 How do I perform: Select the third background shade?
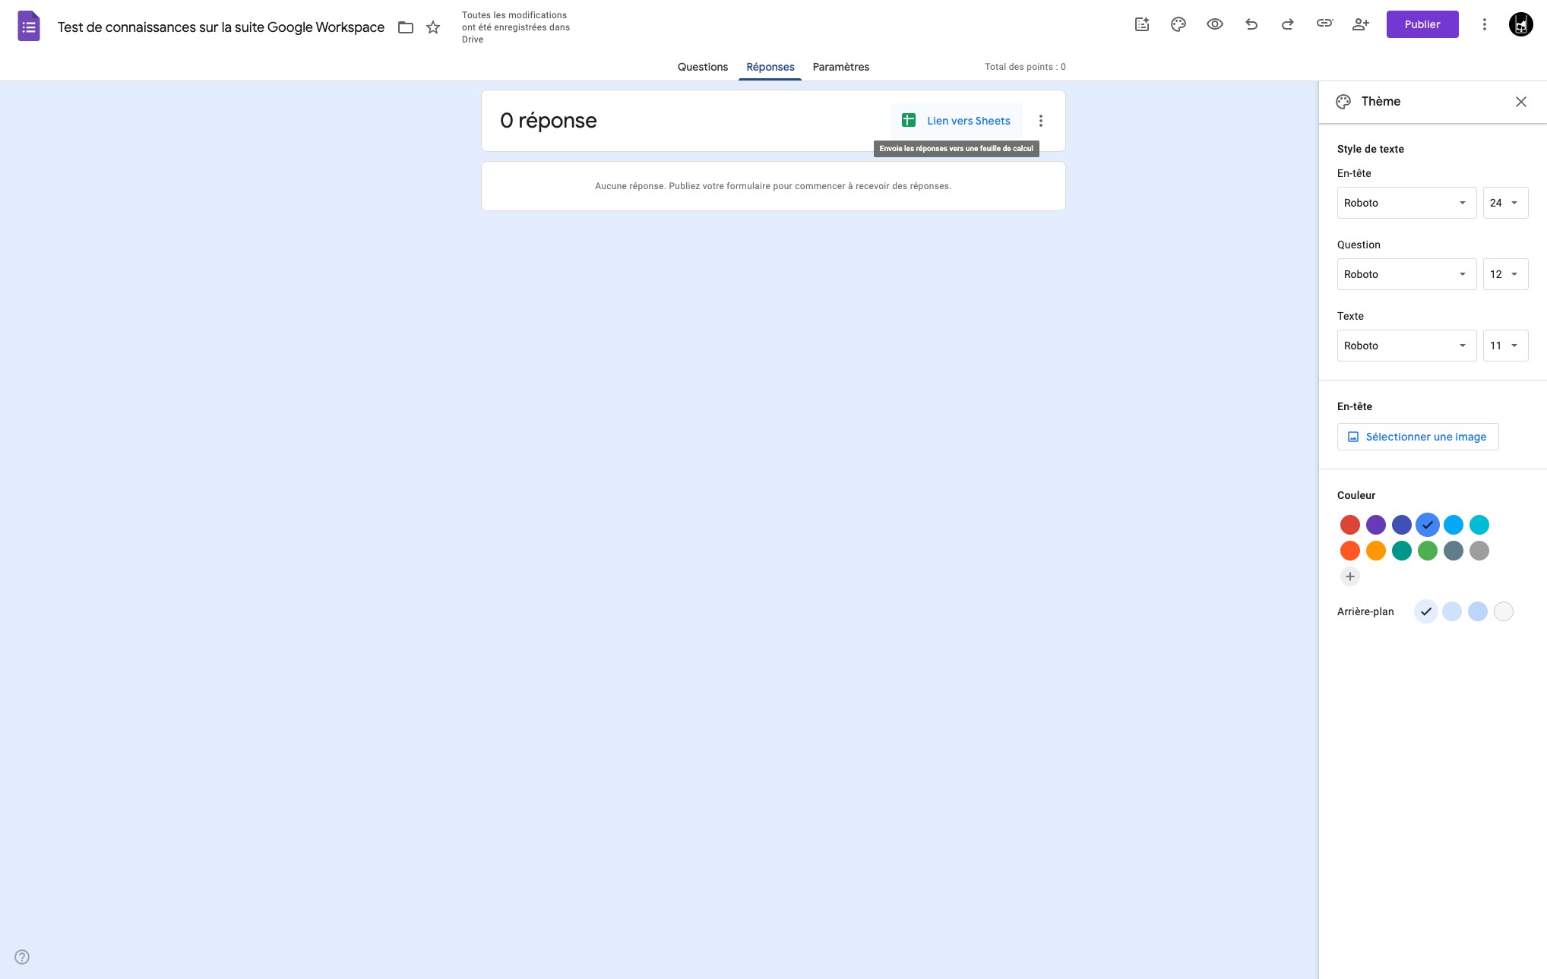[x=1477, y=611]
